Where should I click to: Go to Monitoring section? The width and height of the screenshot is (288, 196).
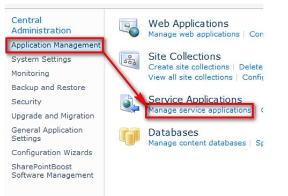(30, 74)
